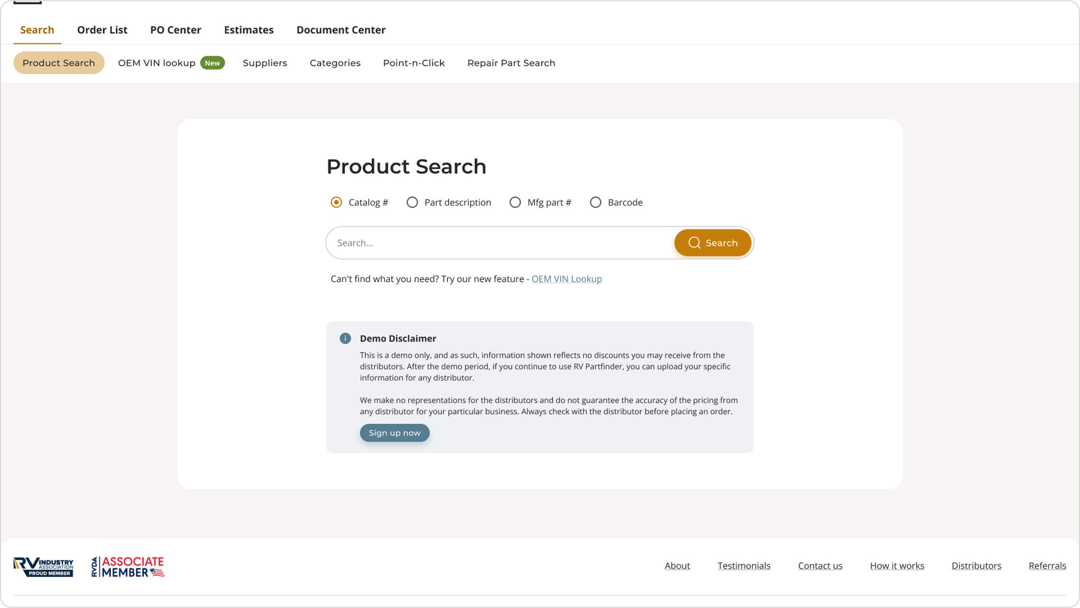The width and height of the screenshot is (1080, 608).
Task: Choose the Barcode radio option
Action: (x=595, y=202)
